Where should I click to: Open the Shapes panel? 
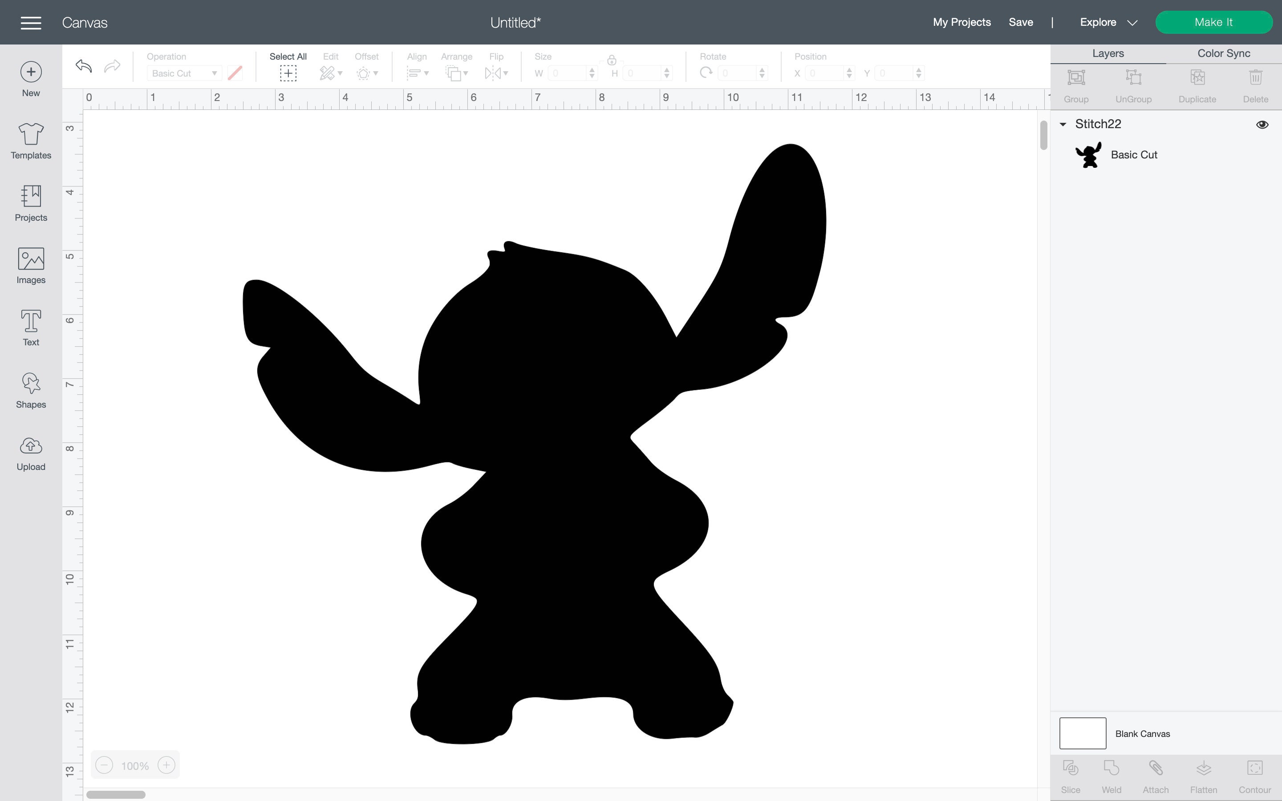pos(30,390)
